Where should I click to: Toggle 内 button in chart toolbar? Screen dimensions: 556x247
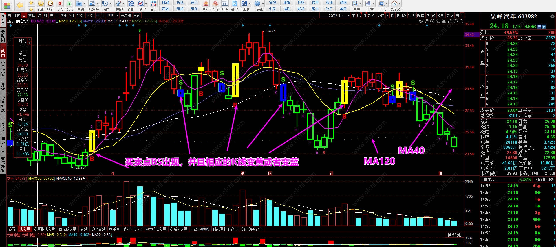coord(392,15)
